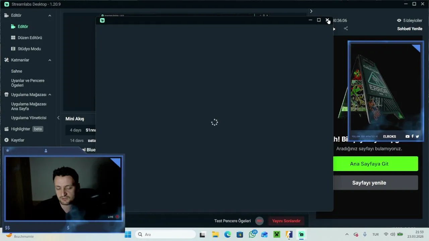This screenshot has width=429, height=241.
Task: Click the ELROKS error sign thumbnail
Action: pos(385,91)
